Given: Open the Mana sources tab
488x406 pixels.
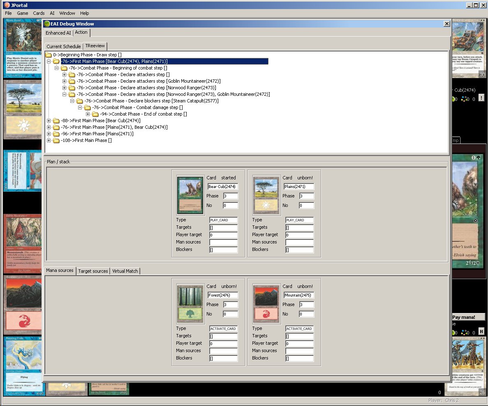Looking at the screenshot, I should click(x=60, y=271).
